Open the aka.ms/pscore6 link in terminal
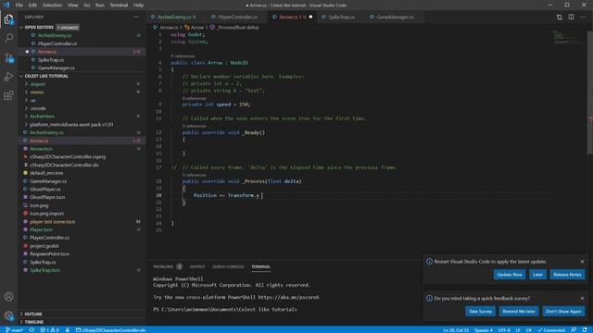The image size is (593, 333). click(288, 297)
